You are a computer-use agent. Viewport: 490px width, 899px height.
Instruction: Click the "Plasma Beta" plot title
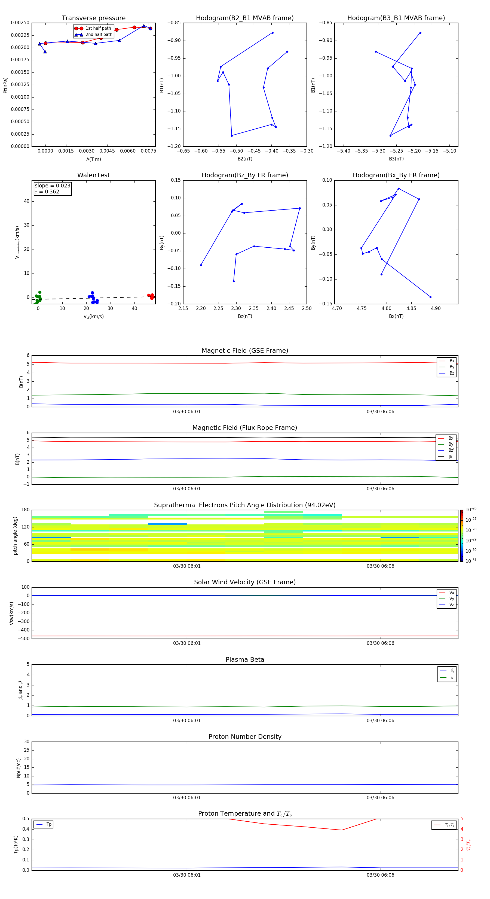245,660
